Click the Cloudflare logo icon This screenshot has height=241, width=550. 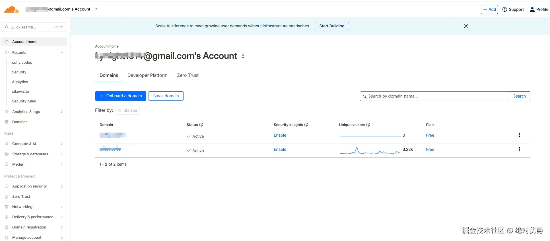coord(11,10)
